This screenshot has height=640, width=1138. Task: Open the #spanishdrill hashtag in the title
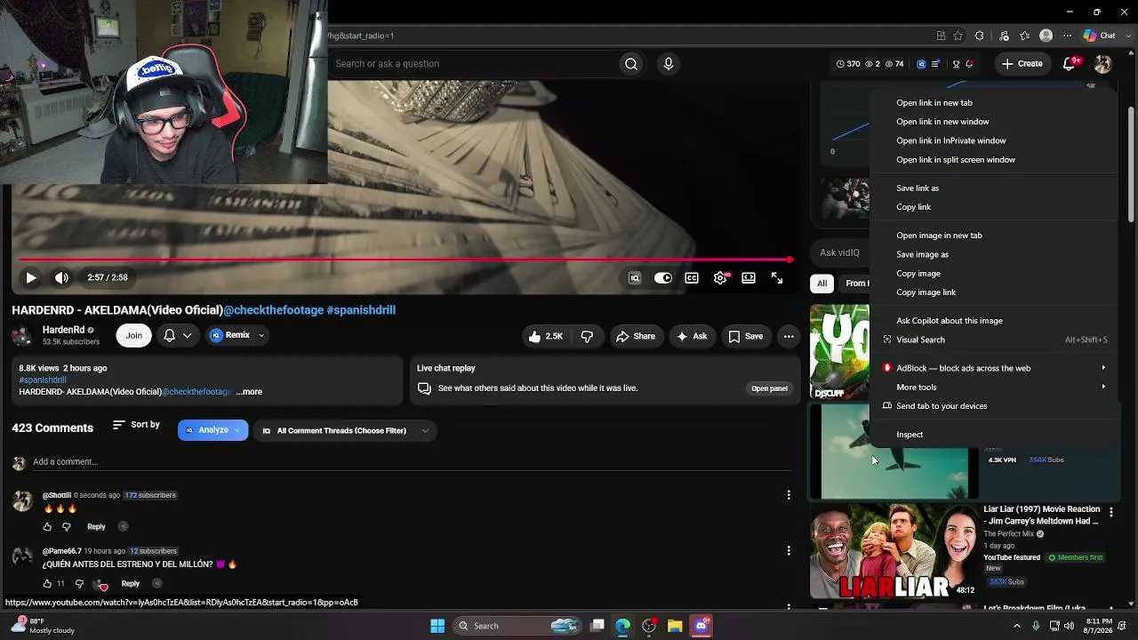pos(361,310)
